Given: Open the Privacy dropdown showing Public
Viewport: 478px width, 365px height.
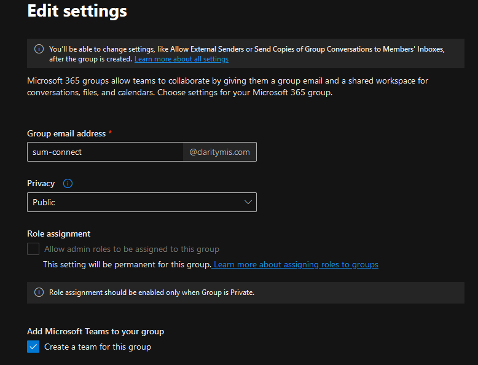Looking at the screenshot, I should click(x=142, y=202).
